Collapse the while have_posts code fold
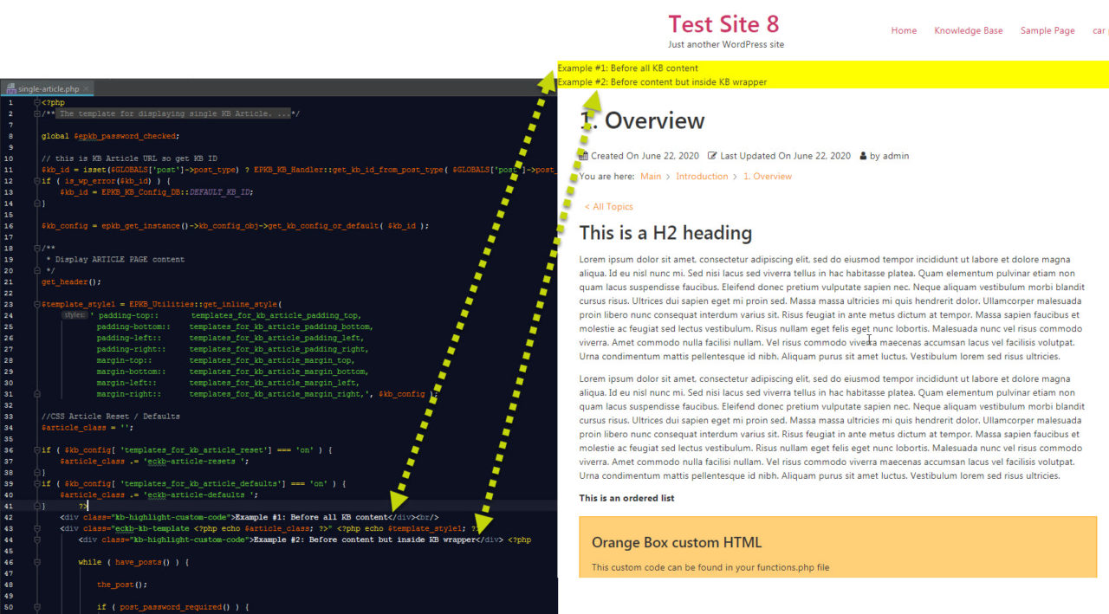 (37, 561)
